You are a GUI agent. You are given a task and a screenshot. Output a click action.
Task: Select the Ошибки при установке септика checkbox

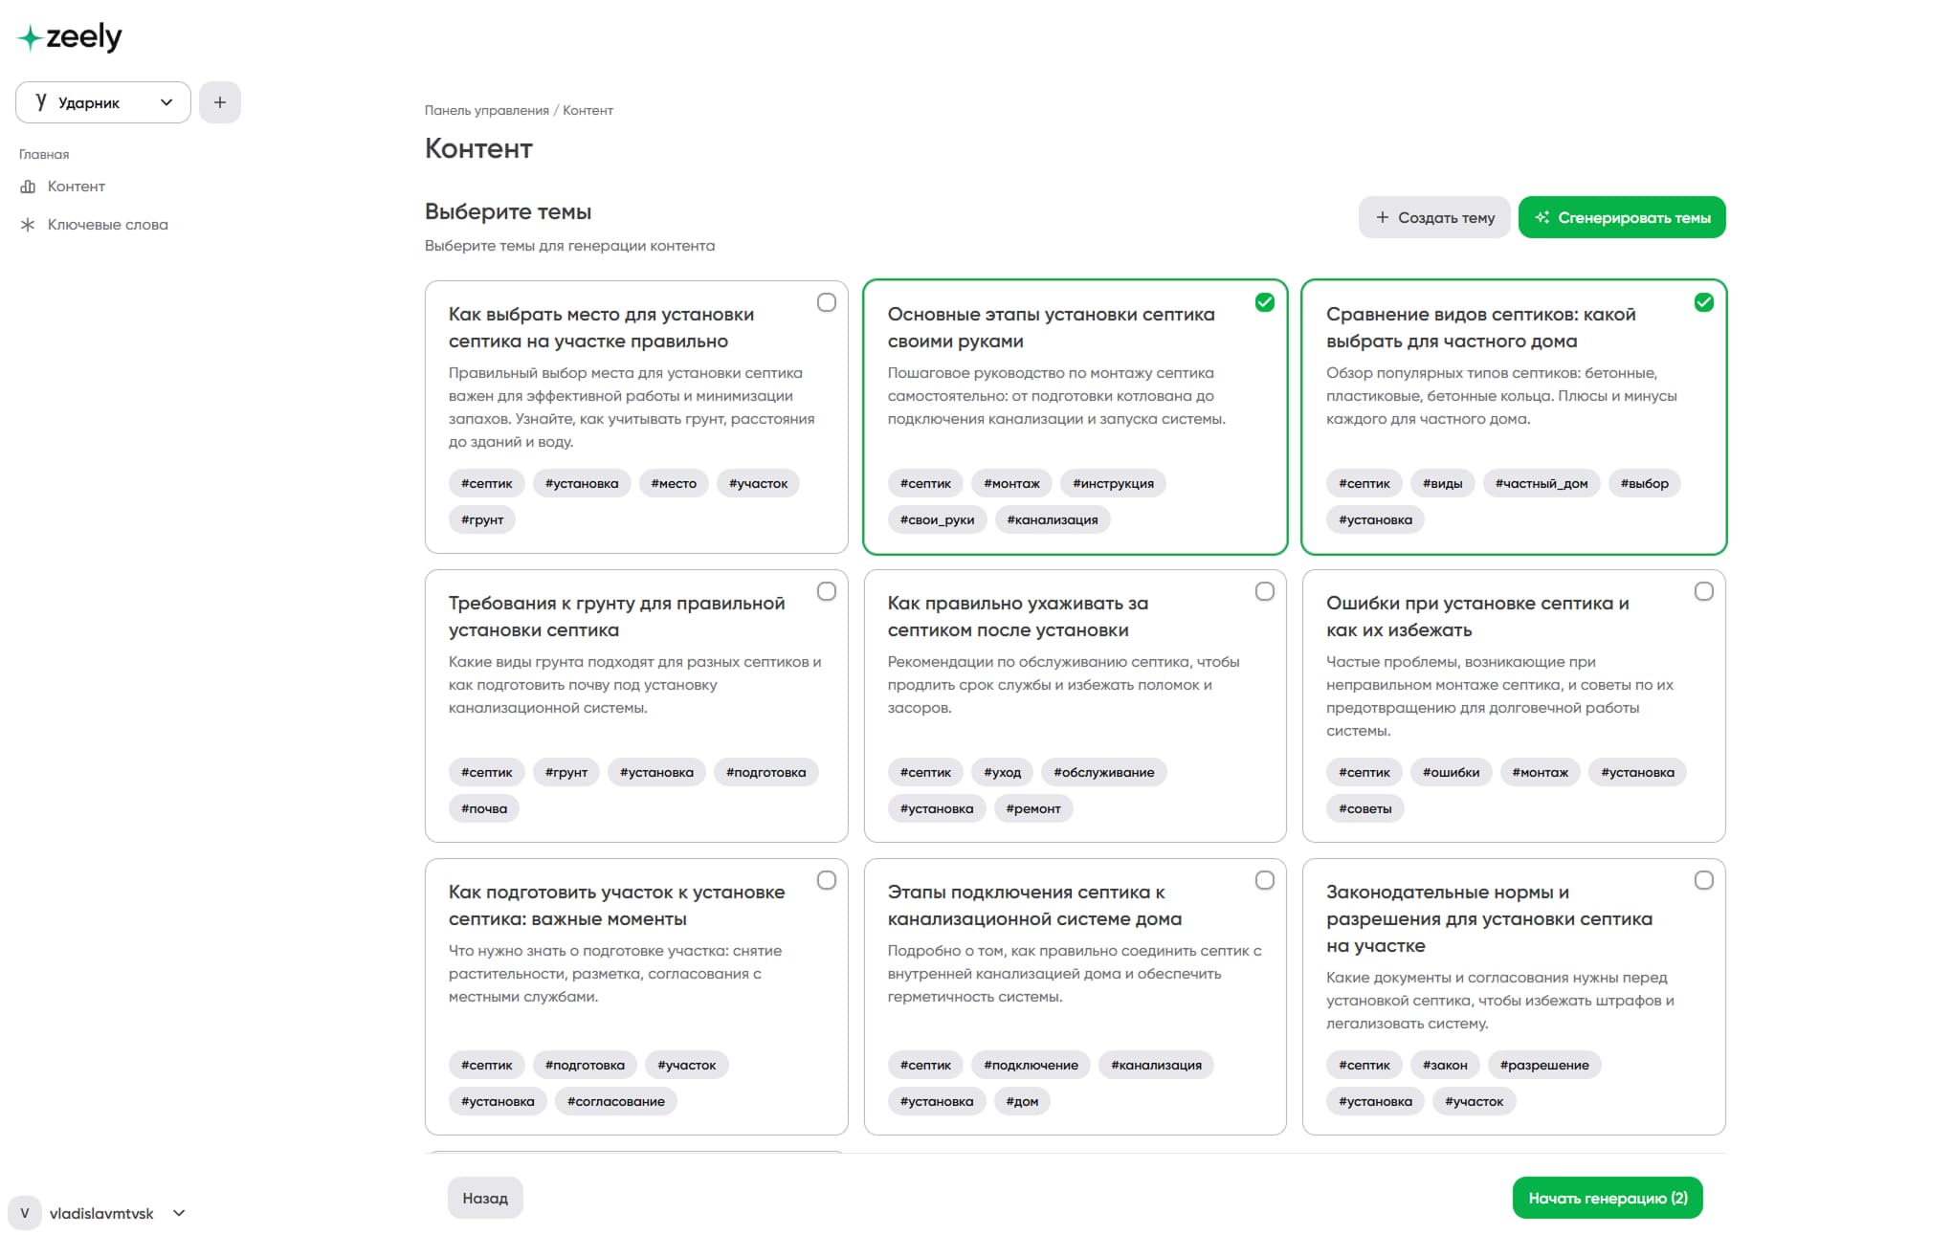[1703, 591]
